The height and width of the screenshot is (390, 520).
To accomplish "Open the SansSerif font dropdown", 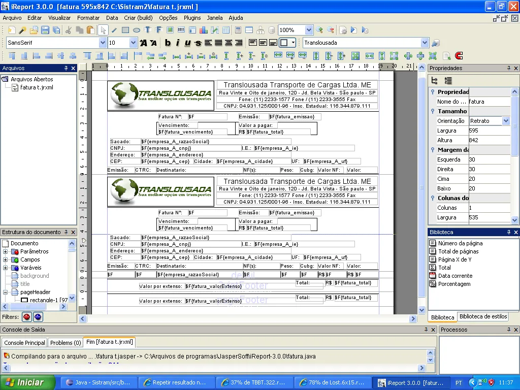I will click(x=103, y=43).
